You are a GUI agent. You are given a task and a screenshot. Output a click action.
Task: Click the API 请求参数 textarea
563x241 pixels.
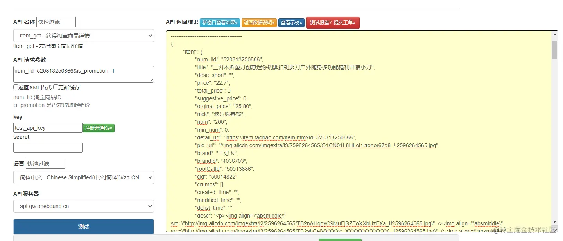pos(84,74)
